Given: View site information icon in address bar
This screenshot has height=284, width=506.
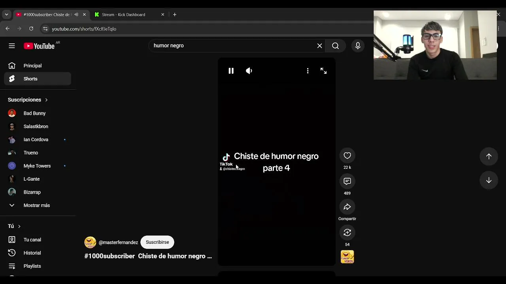Looking at the screenshot, I should pyautogui.click(x=45, y=29).
